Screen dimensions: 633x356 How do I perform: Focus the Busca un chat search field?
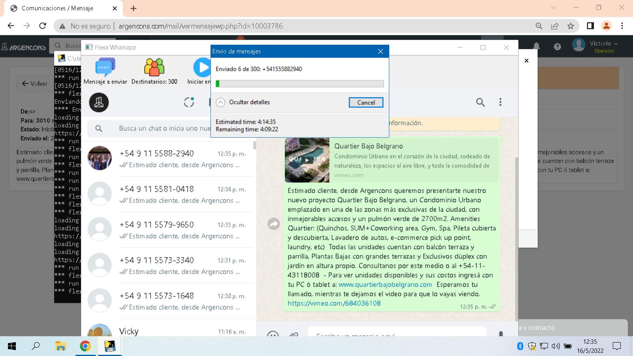pos(165,129)
